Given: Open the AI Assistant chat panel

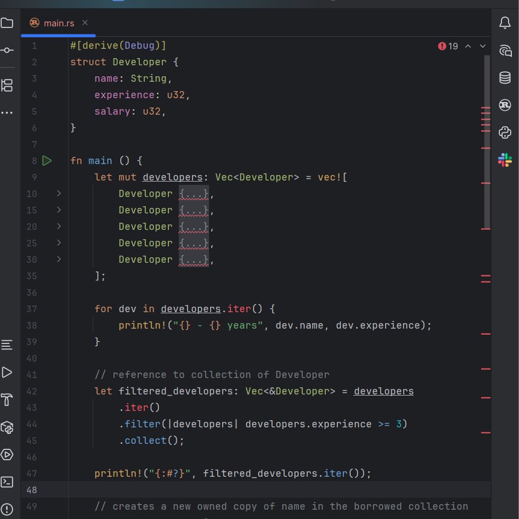Looking at the screenshot, I should coord(505,50).
